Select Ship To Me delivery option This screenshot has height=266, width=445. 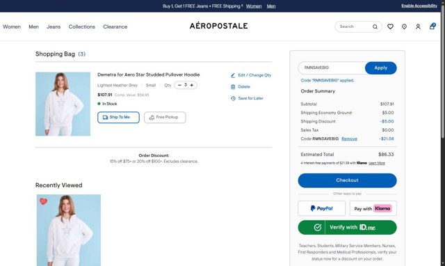(x=118, y=118)
